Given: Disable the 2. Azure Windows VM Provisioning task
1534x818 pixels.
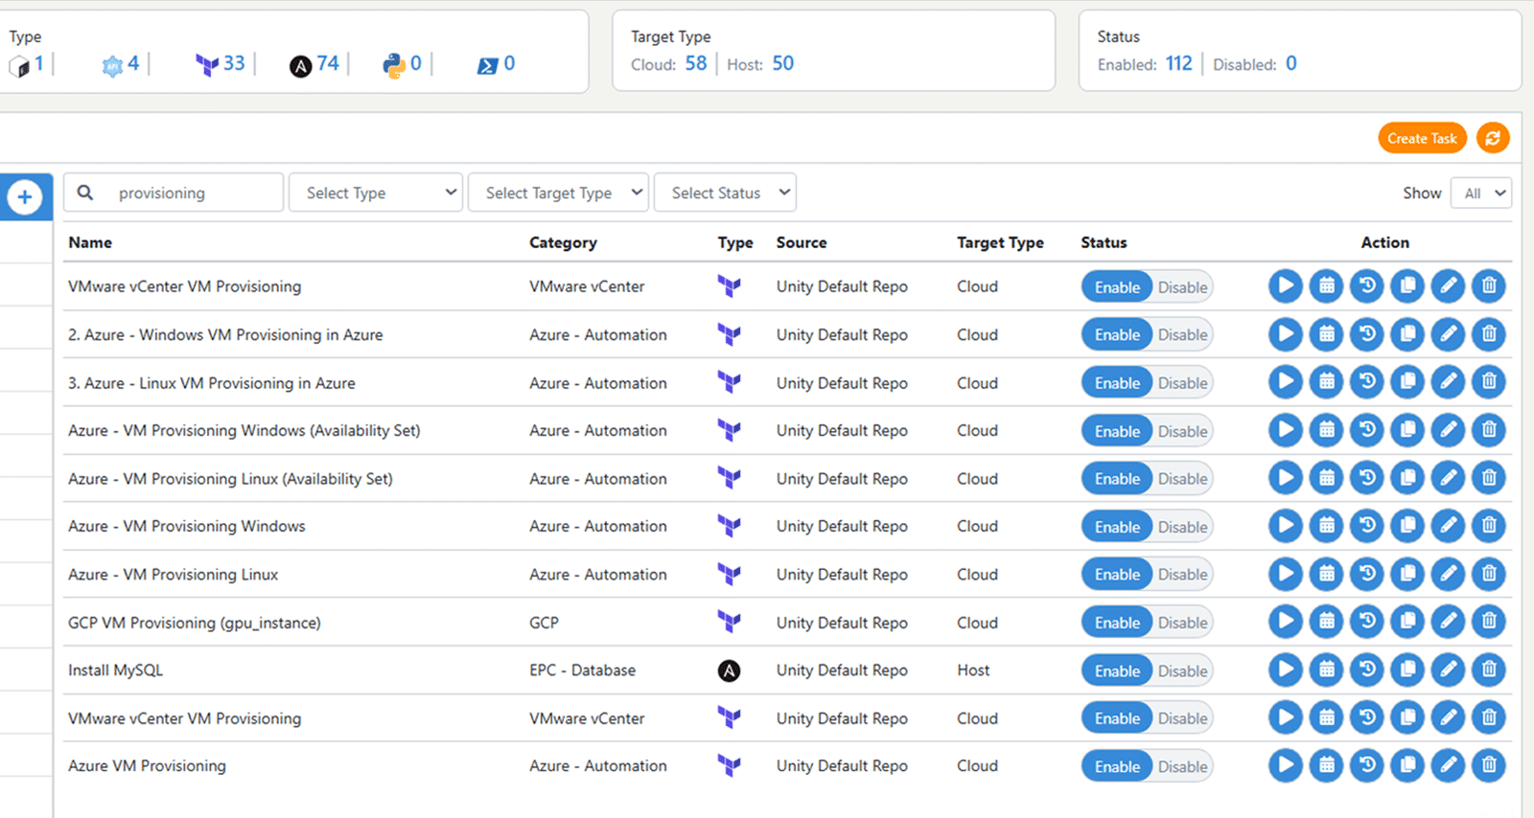Looking at the screenshot, I should pyautogui.click(x=1182, y=335).
